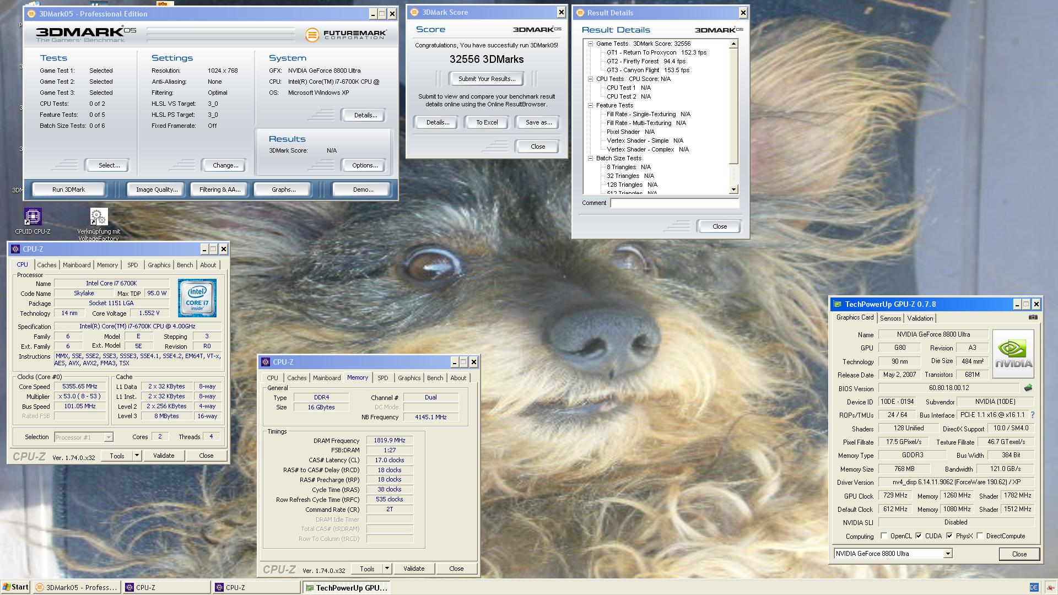Click the Result Details window title icon

tap(580, 13)
